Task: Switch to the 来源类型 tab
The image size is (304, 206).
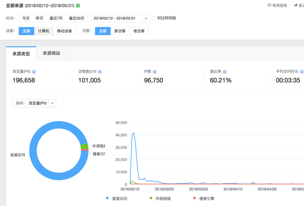Action: click(21, 53)
